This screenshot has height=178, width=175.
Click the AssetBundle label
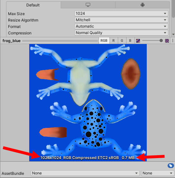[13, 174]
